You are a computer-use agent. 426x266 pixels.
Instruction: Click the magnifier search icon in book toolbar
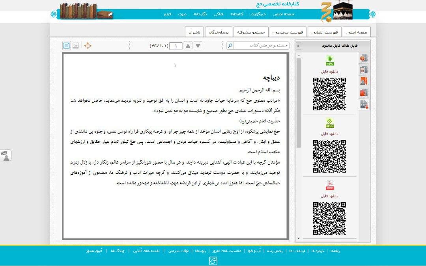[230, 46]
